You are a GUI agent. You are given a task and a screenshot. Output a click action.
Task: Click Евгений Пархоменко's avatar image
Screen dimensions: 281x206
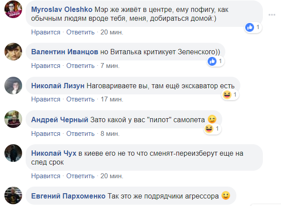click(14, 195)
